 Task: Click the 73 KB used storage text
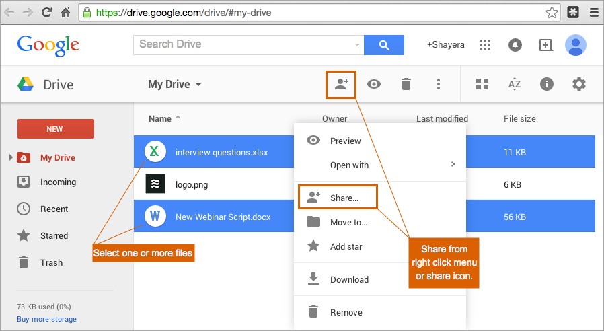[44, 307]
